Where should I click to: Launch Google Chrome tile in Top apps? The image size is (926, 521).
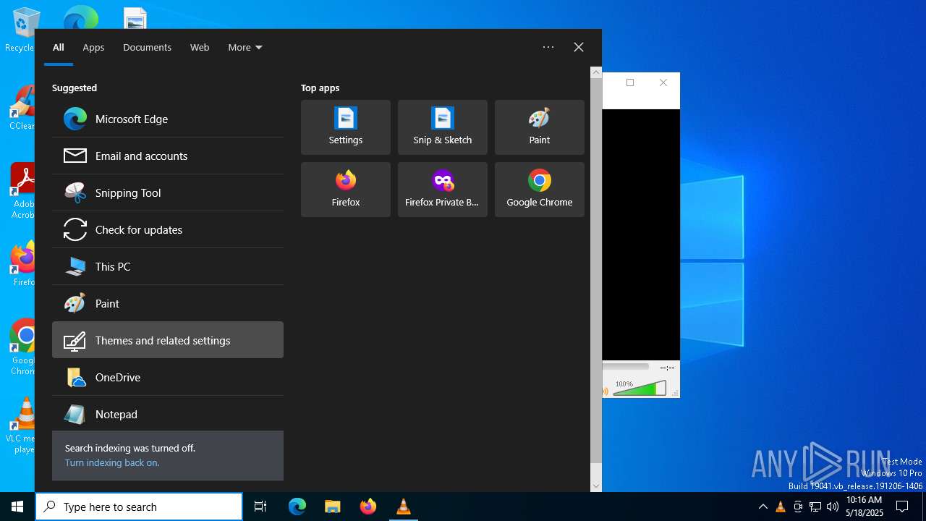pyautogui.click(x=540, y=190)
